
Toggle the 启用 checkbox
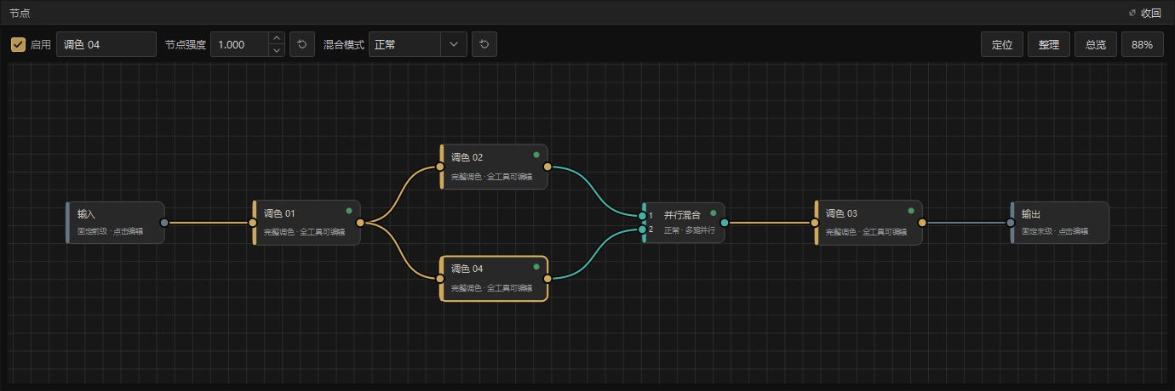click(18, 44)
